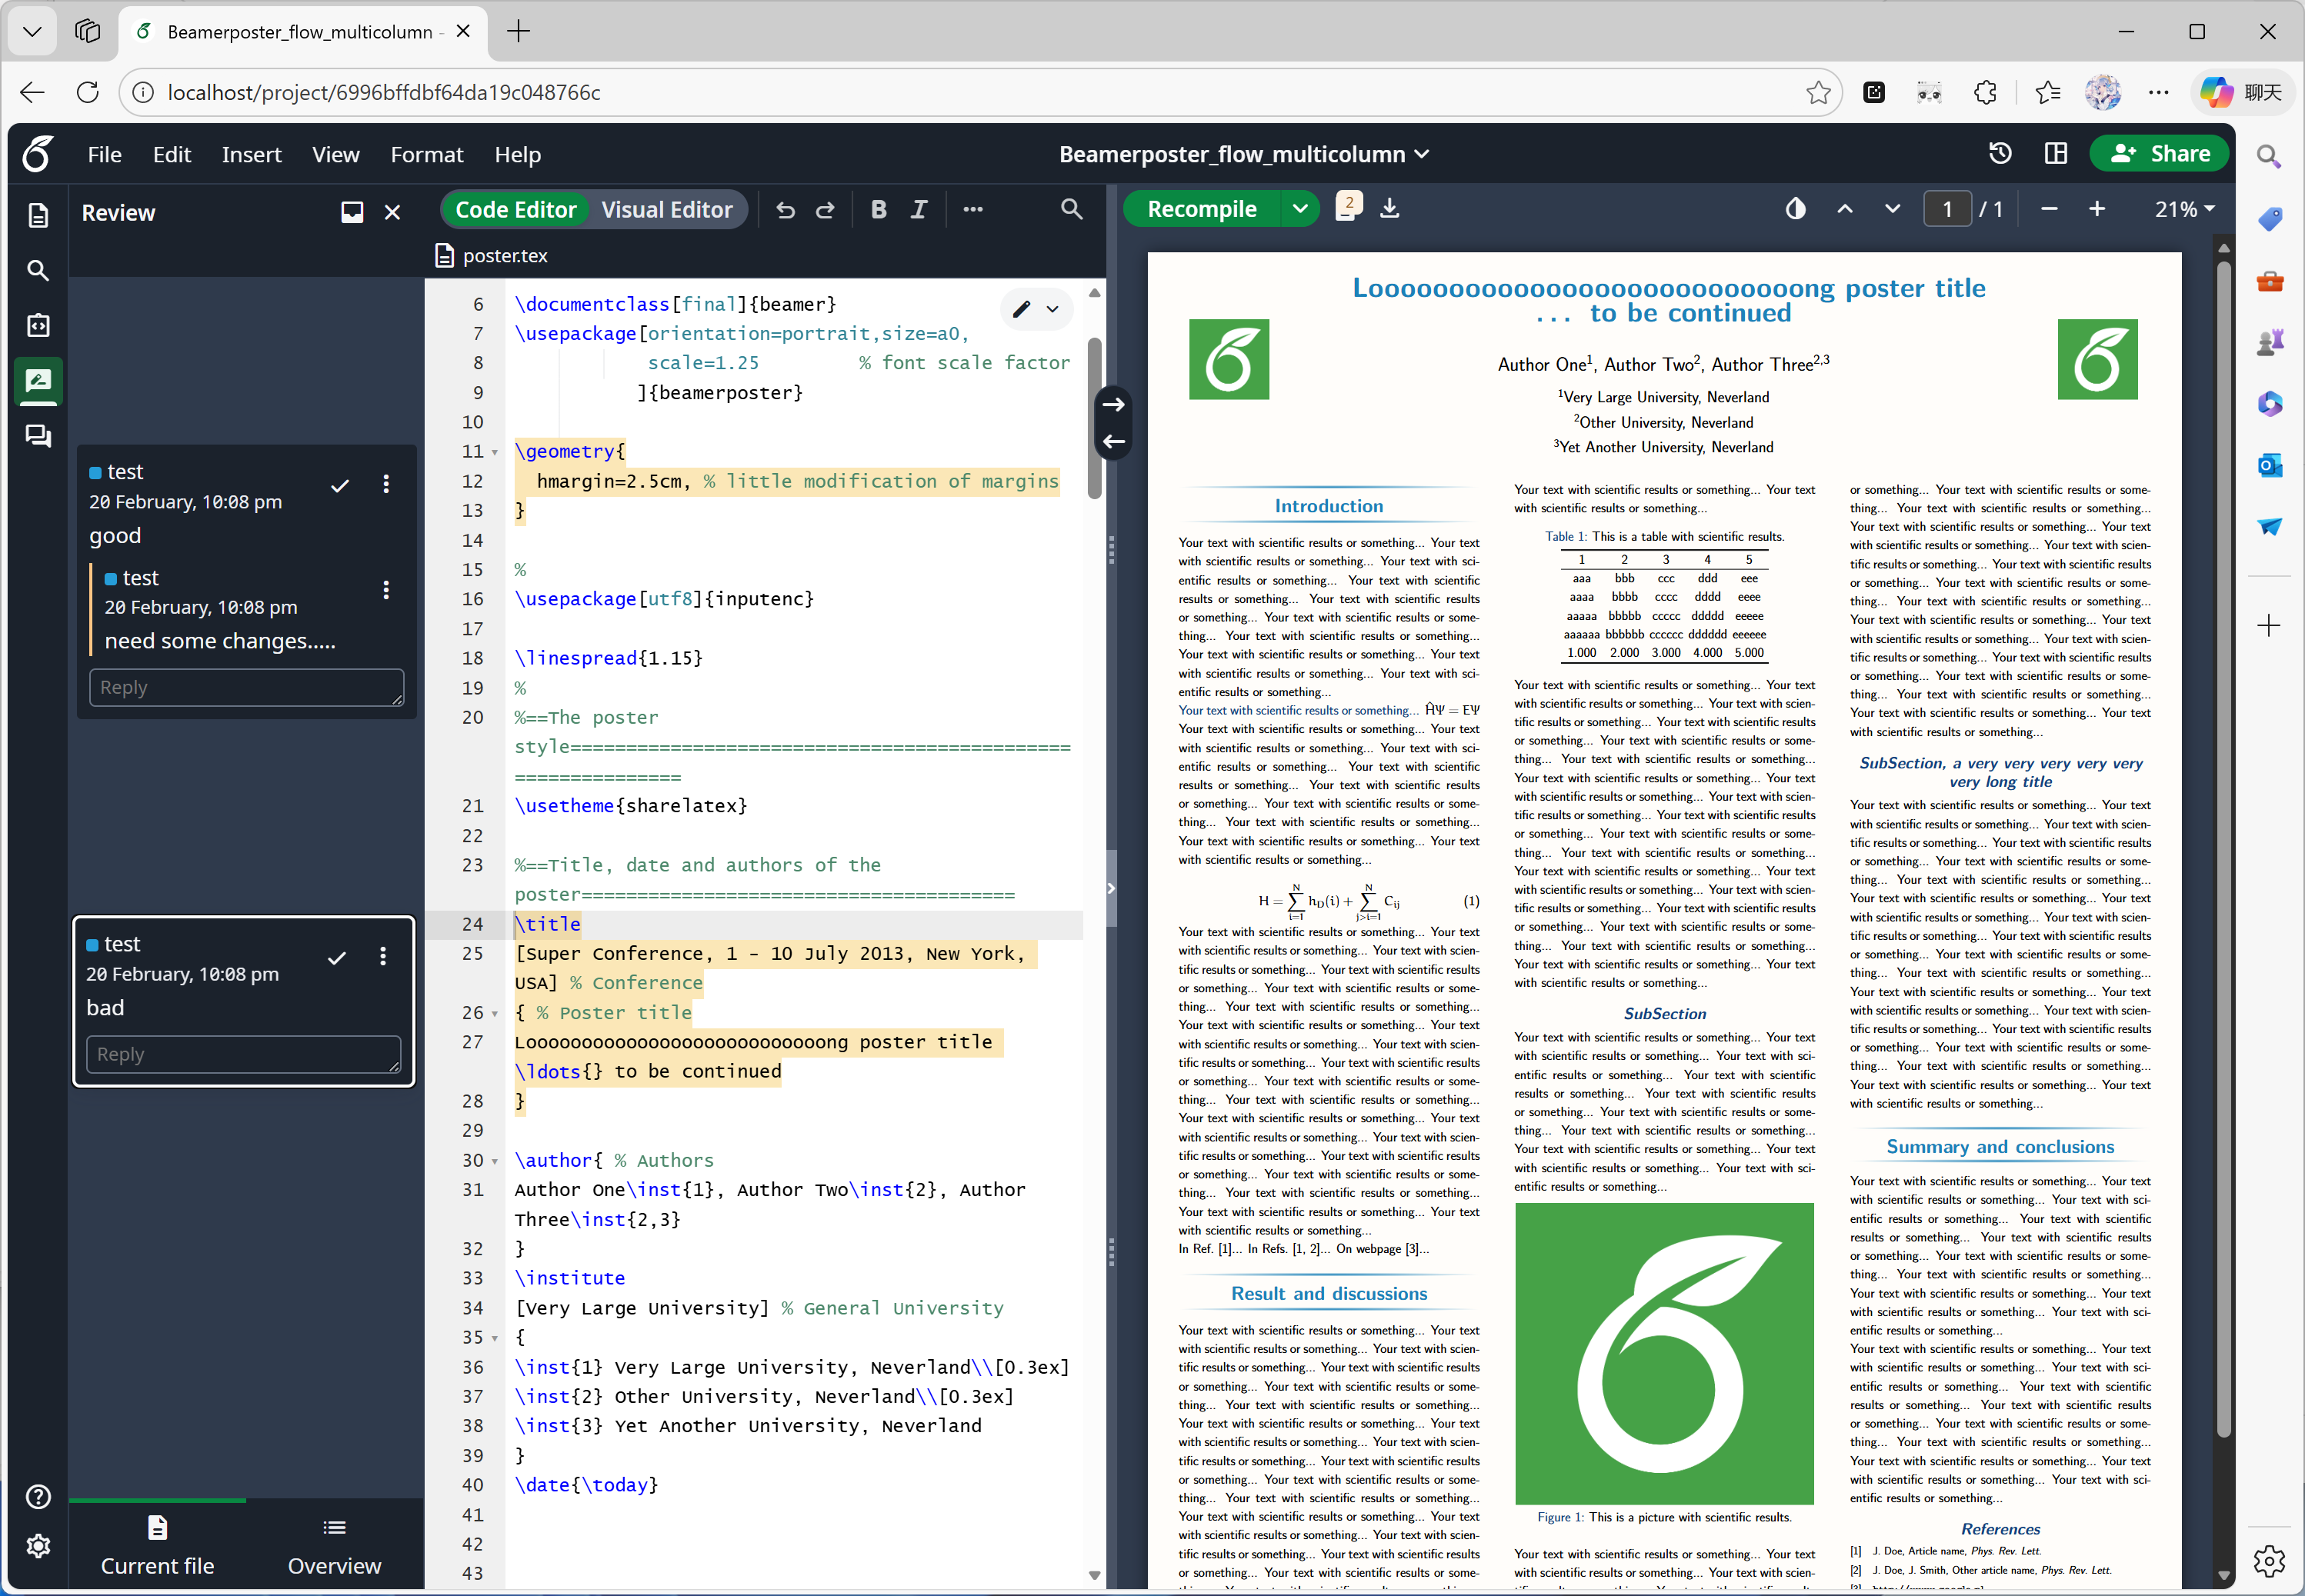Collapse the code fold at line 11
The width and height of the screenshot is (2305, 1596).
(494, 453)
